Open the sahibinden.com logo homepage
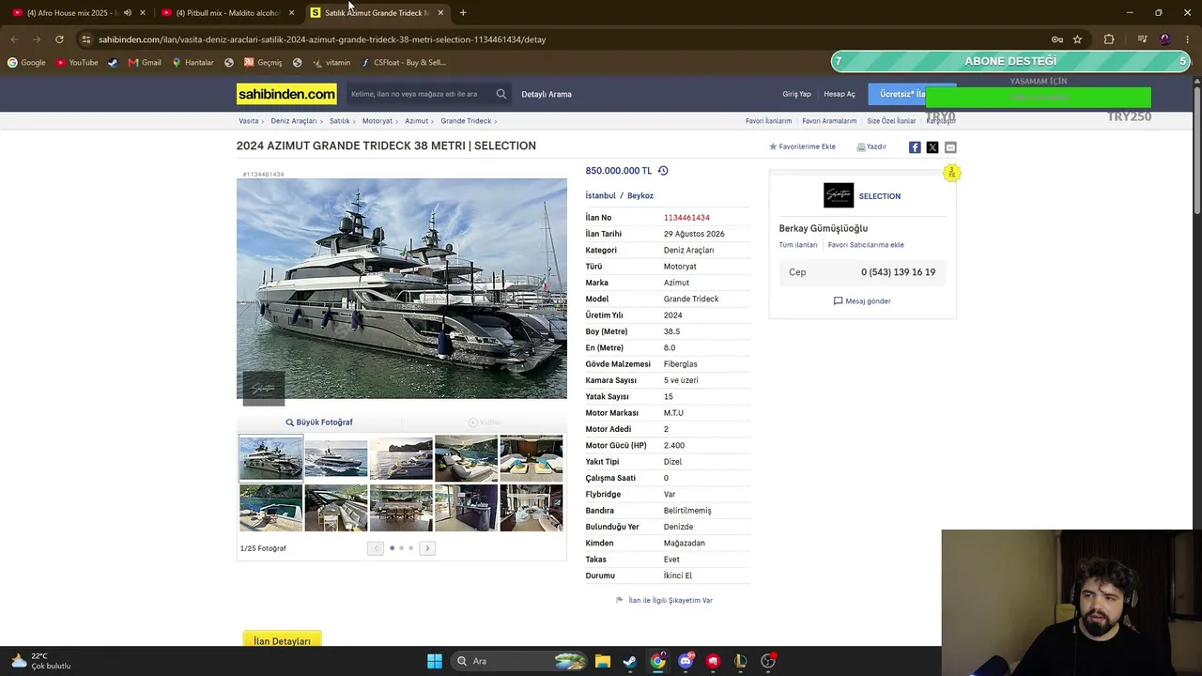Screen dimensions: 1202x676 [286, 94]
